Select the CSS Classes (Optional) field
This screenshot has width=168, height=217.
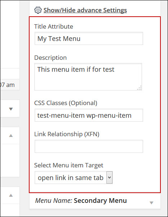(x=89, y=115)
